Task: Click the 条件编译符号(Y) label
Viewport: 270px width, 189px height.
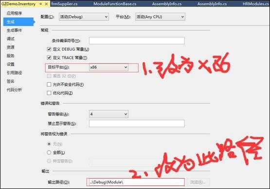Action: [66, 41]
